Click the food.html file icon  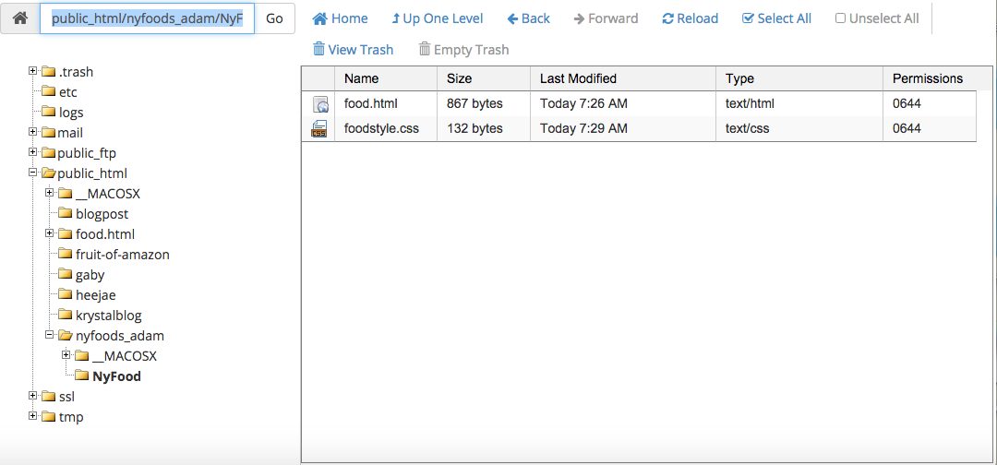tap(319, 104)
